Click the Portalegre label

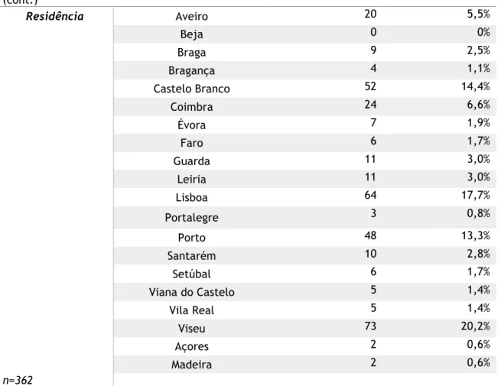(192, 218)
